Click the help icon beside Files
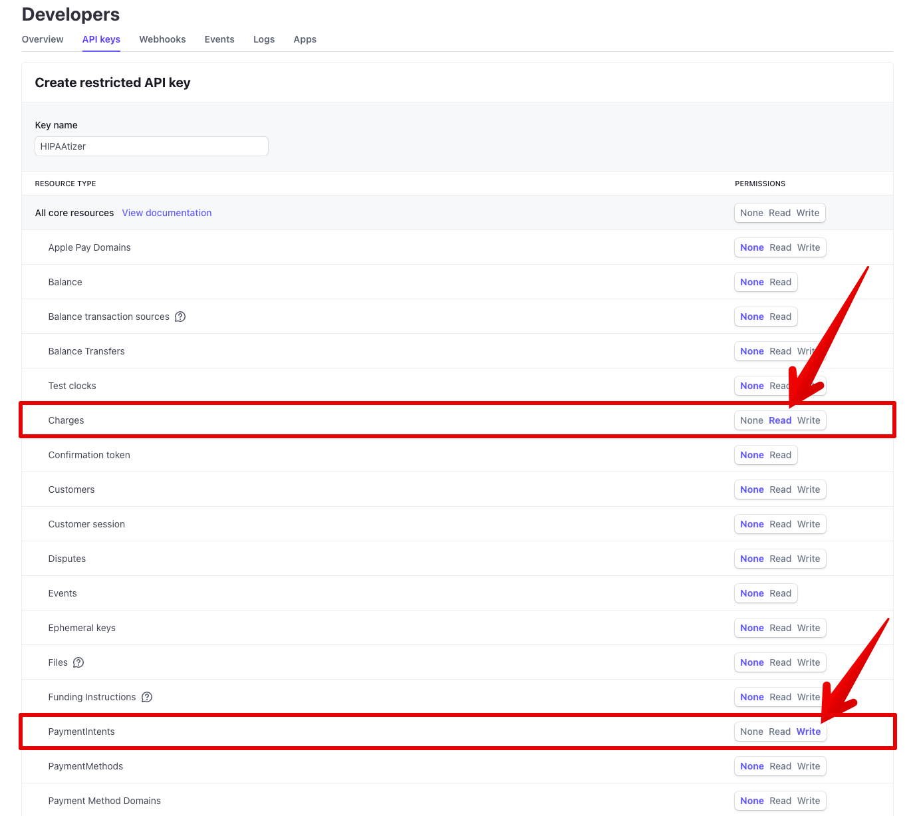 pos(78,662)
